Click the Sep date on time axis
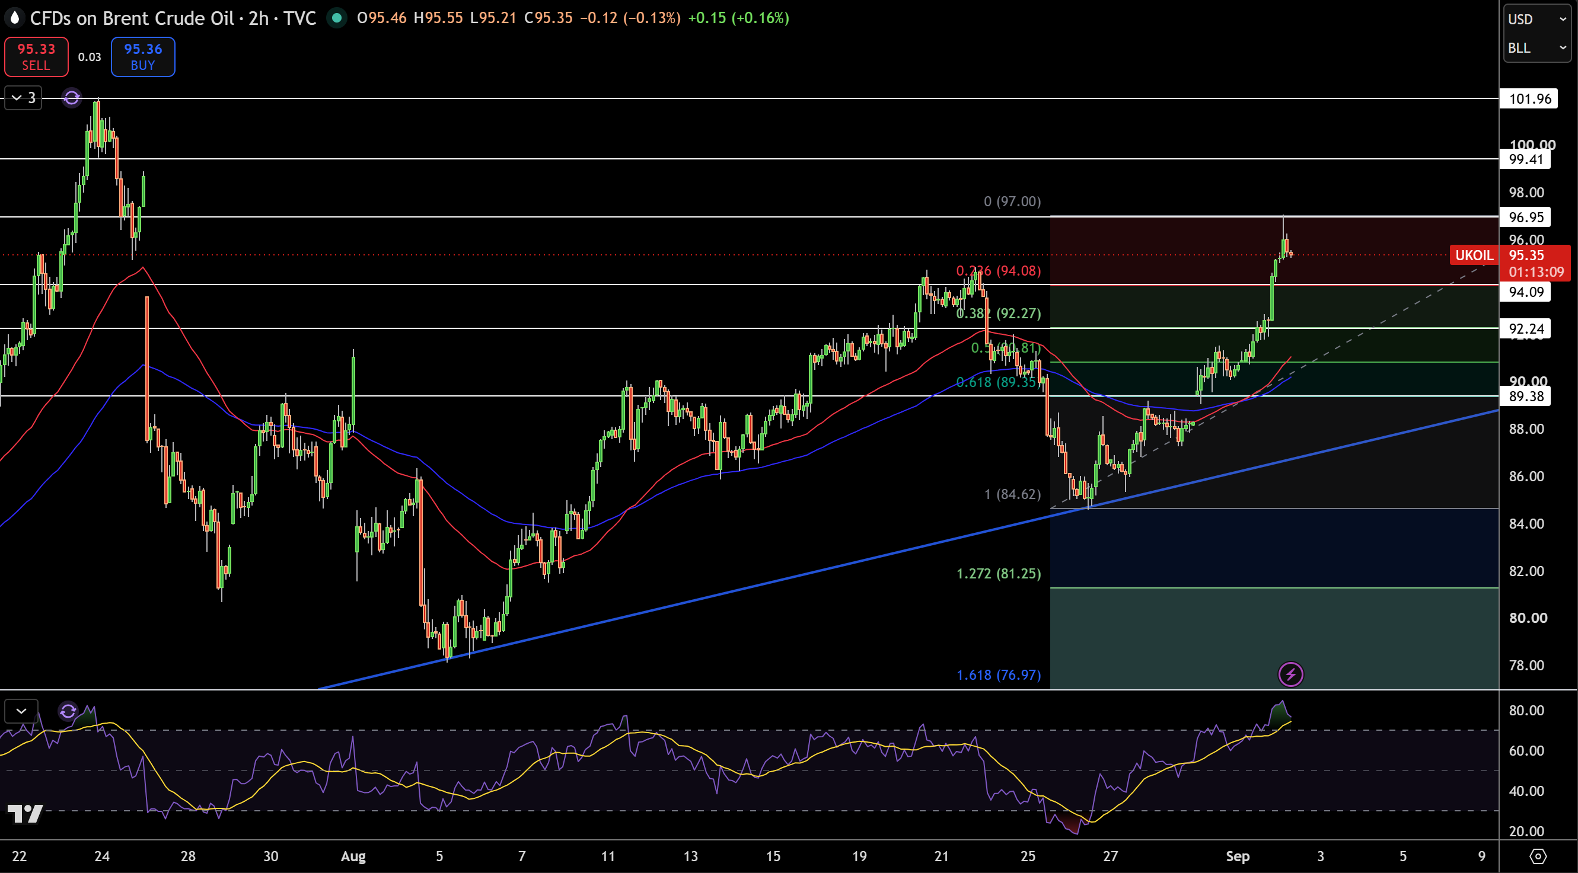This screenshot has height=873, width=1578. pyautogui.click(x=1238, y=856)
